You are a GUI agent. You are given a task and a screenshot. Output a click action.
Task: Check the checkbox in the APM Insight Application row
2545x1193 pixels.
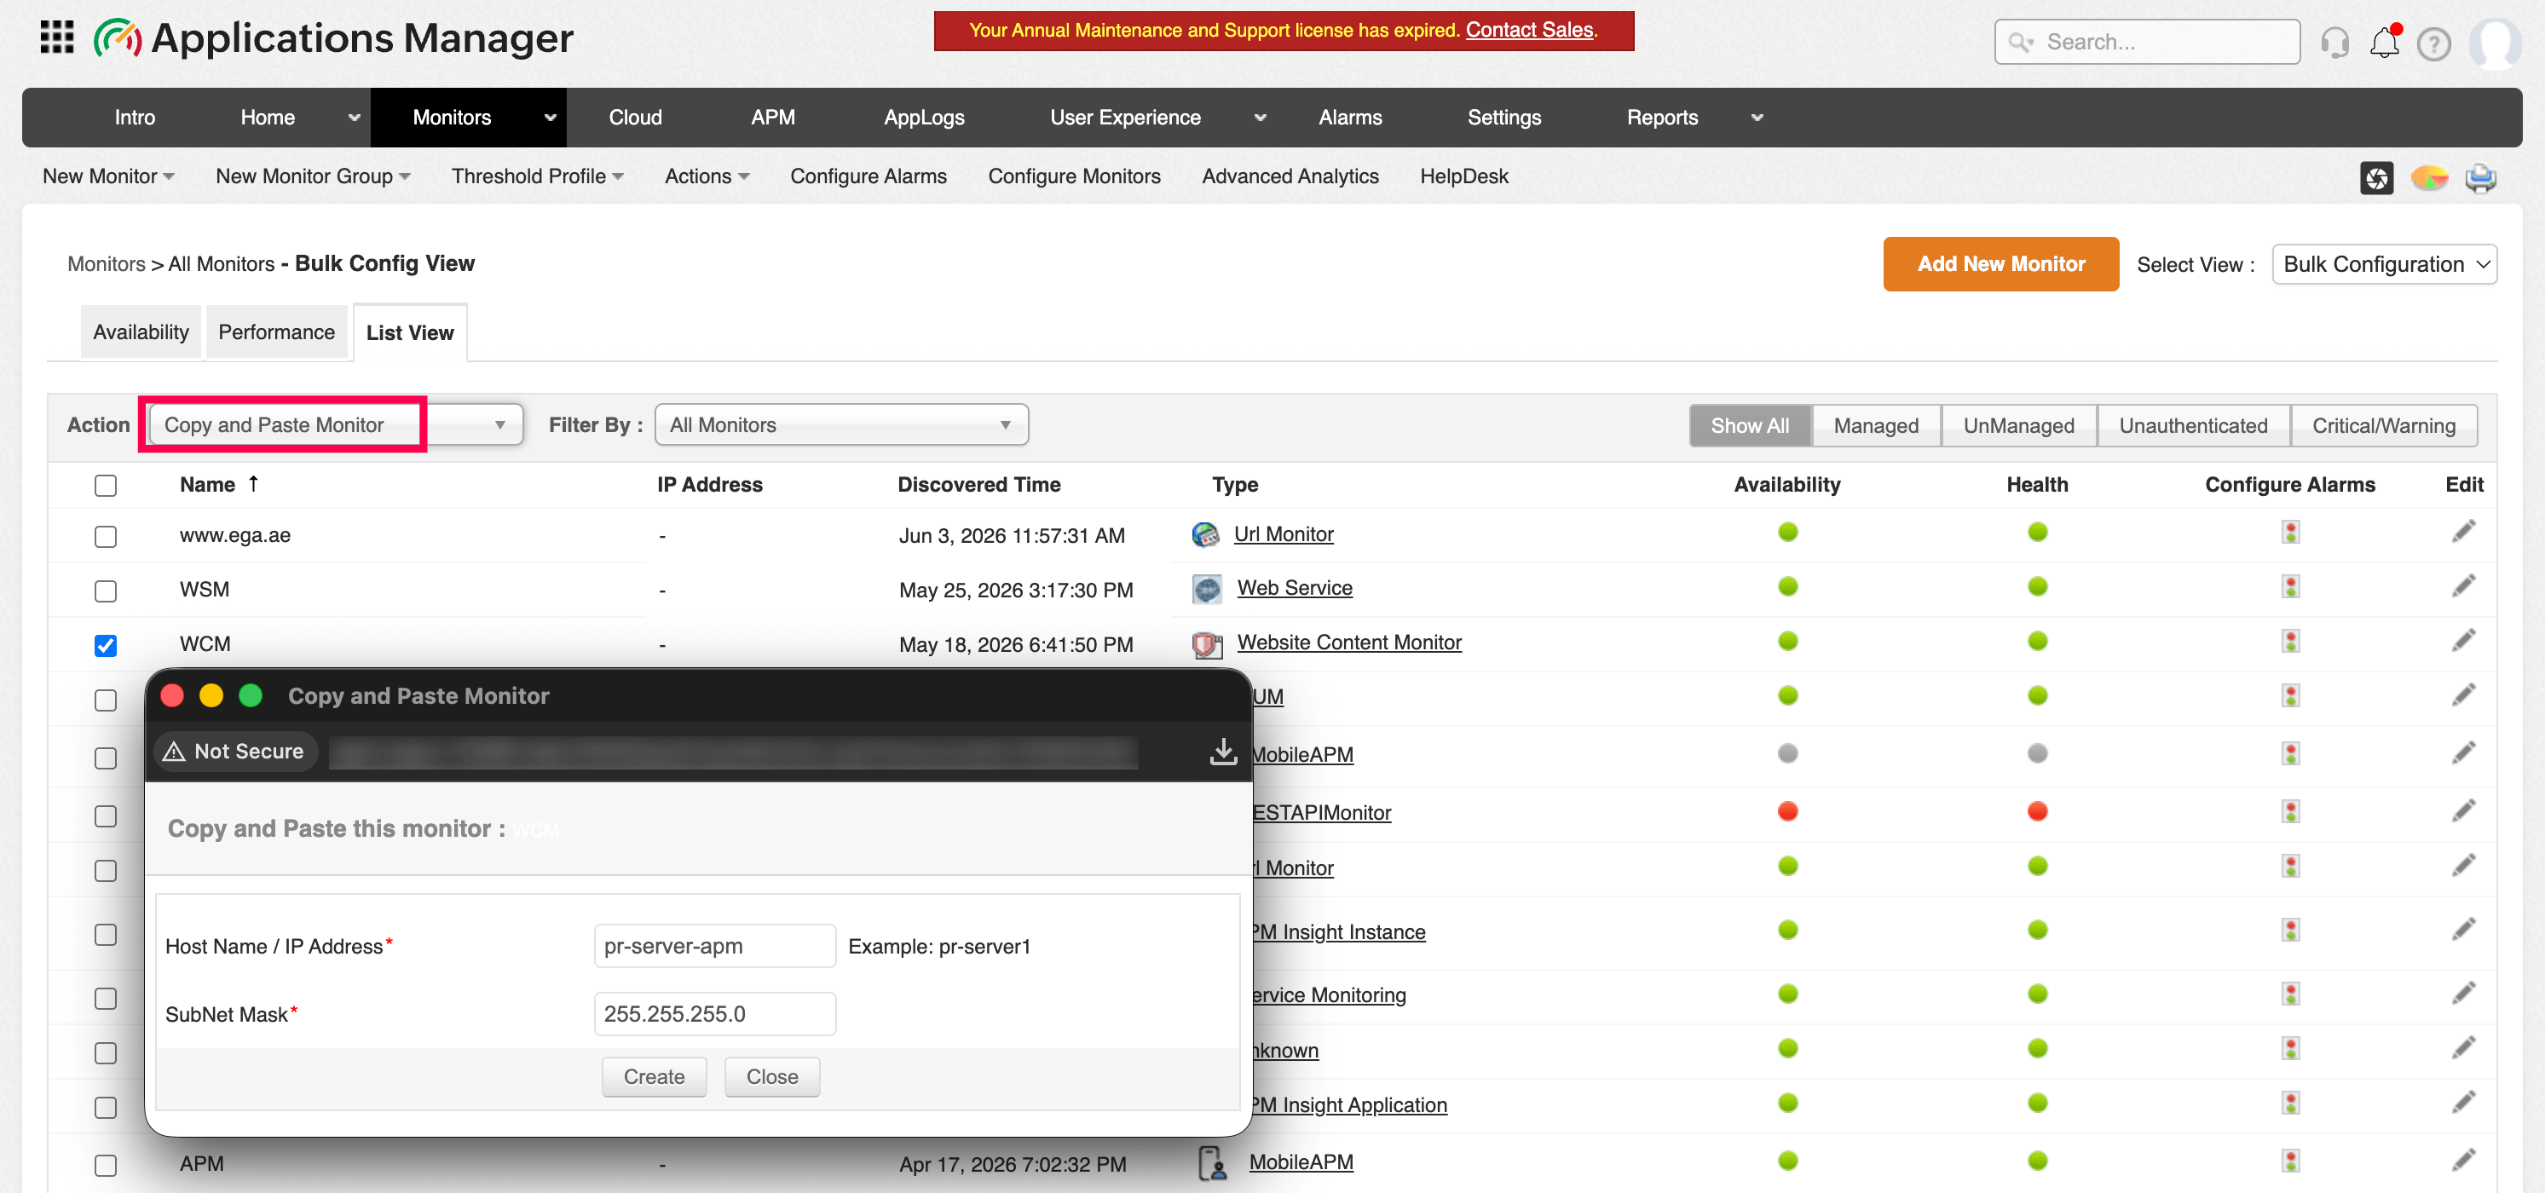pyautogui.click(x=106, y=1107)
